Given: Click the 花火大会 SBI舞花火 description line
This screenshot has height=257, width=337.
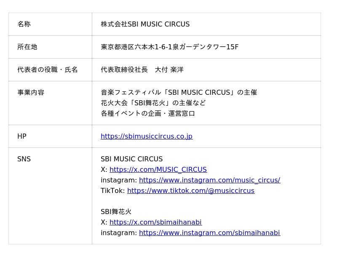Looking at the screenshot, I should 153,103.
